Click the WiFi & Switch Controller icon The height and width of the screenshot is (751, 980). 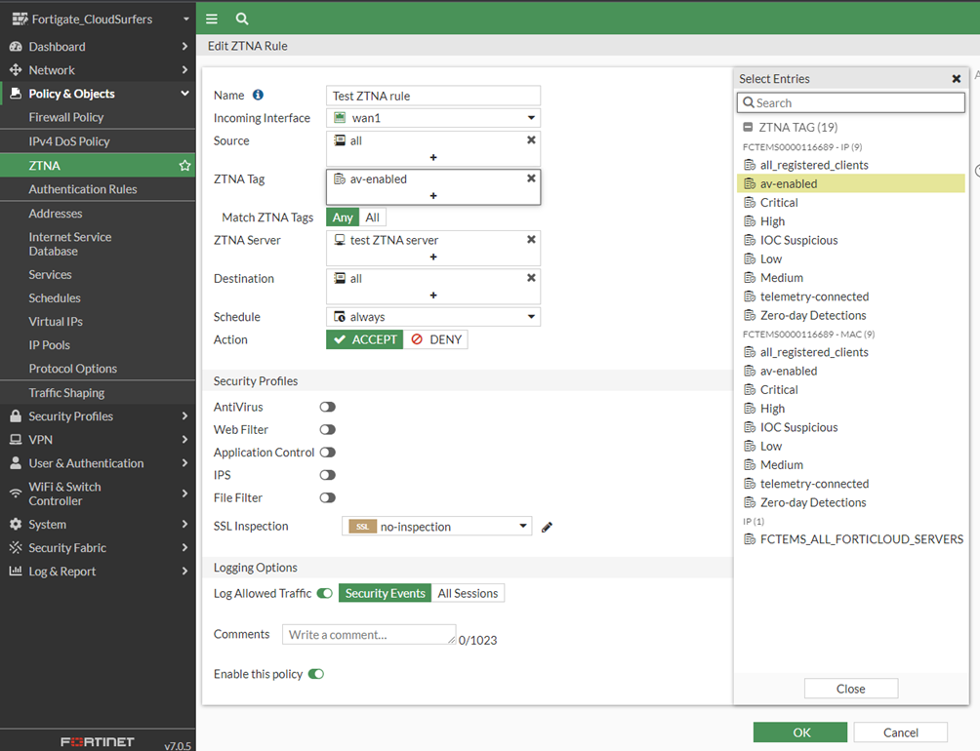point(16,494)
